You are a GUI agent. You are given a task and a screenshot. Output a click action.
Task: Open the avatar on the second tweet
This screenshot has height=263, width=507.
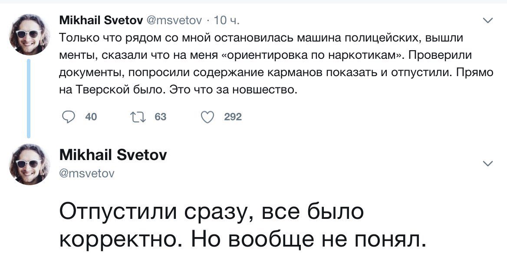(30, 164)
